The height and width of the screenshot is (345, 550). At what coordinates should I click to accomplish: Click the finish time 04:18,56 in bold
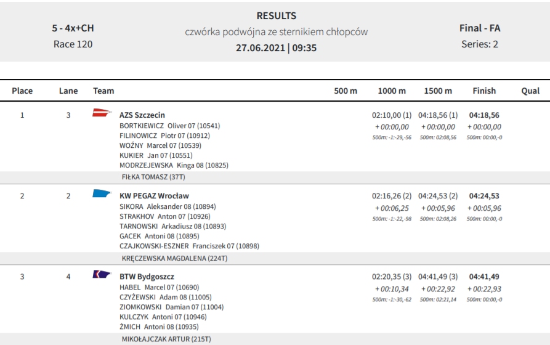[x=484, y=115]
